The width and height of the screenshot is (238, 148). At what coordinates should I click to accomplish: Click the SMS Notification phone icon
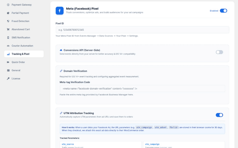8,38
